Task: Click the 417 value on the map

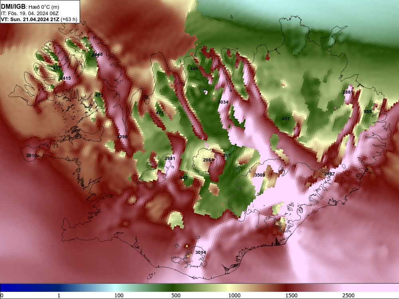Action: tap(57, 68)
